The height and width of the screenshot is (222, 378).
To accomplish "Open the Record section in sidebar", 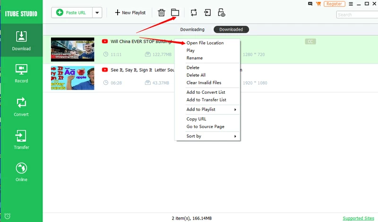I will coord(21,74).
